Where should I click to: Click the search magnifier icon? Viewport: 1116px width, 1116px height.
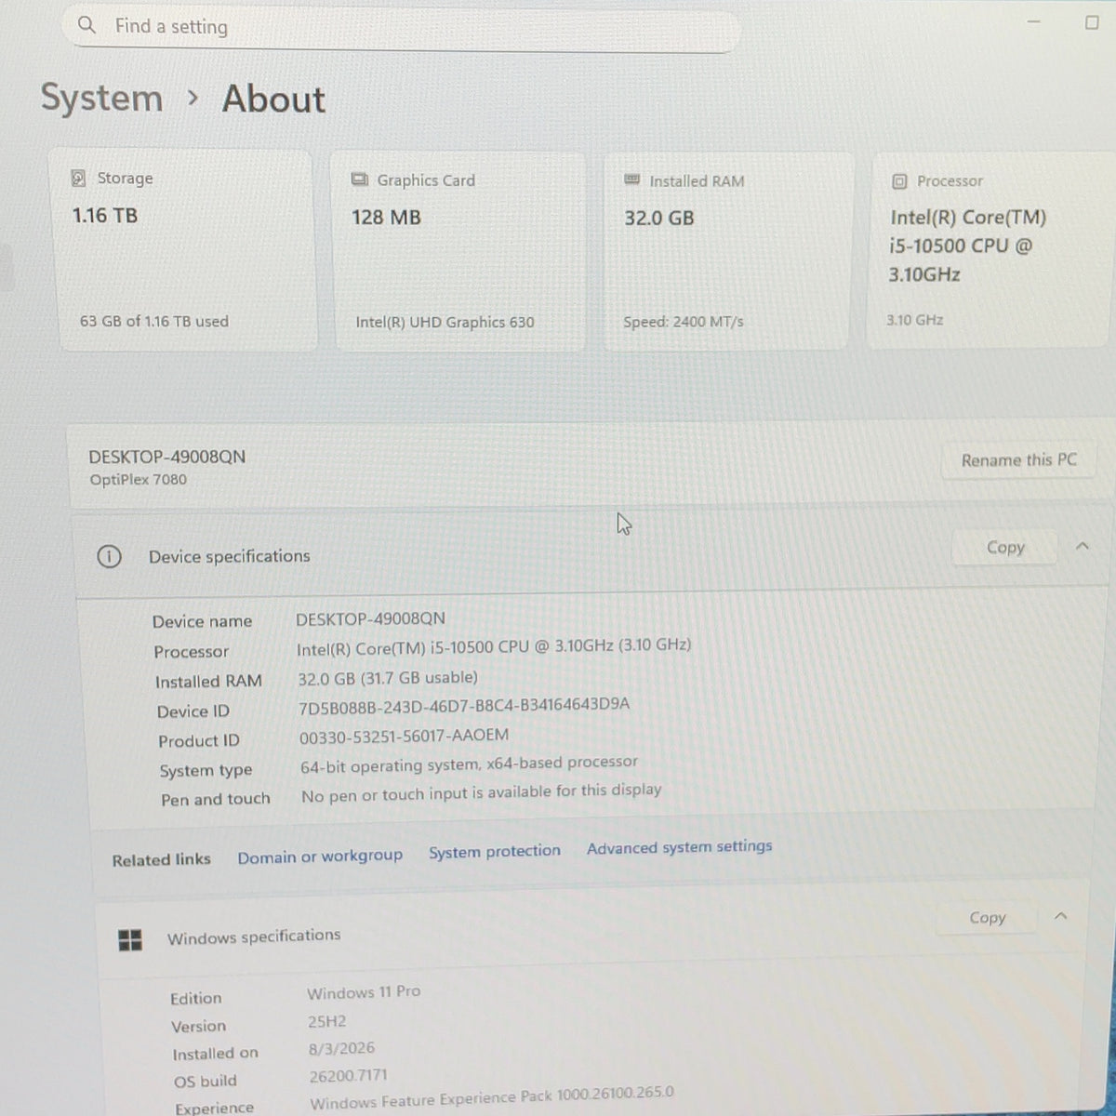[86, 25]
